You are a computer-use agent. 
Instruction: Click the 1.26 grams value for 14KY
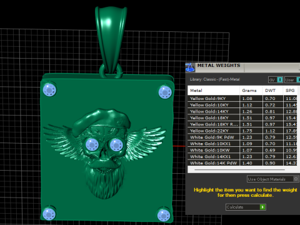point(247,111)
